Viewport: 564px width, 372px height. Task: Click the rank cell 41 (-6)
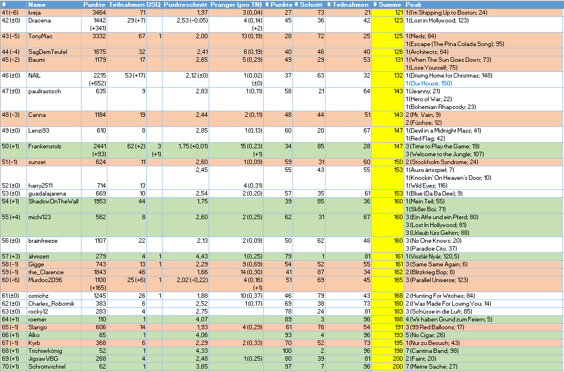click(x=13, y=12)
